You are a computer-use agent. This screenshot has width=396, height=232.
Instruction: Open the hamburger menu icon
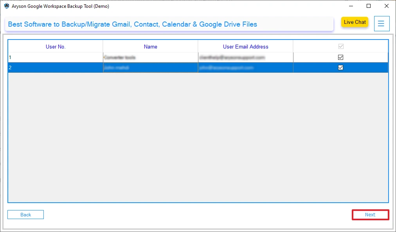[382, 24]
